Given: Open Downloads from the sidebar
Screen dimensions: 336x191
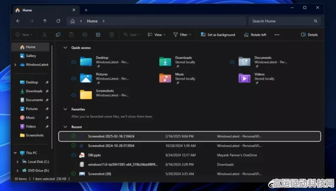Looking at the screenshot, I should click(x=34, y=91).
